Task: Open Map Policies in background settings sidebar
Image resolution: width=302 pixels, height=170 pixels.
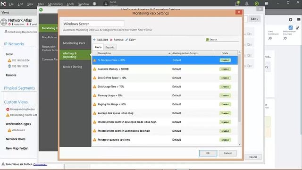Action: [x=49, y=37]
